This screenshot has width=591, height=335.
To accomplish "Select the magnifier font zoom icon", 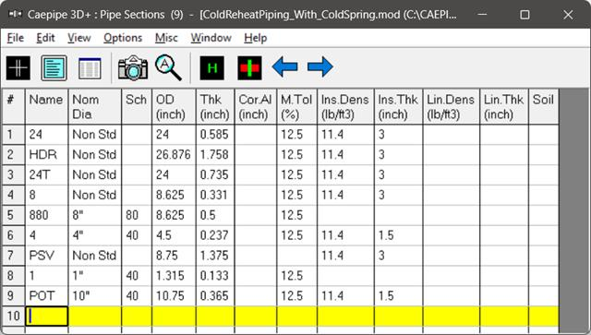I will click(x=168, y=67).
